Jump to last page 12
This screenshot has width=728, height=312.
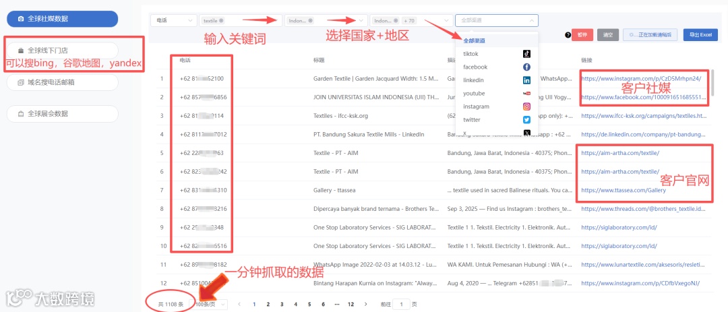(351, 304)
